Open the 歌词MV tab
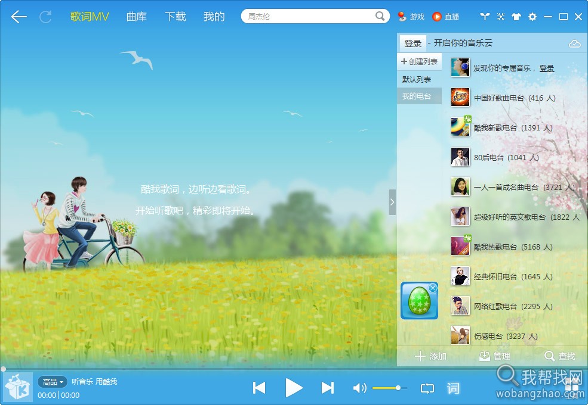588x405 pixels. (x=90, y=17)
